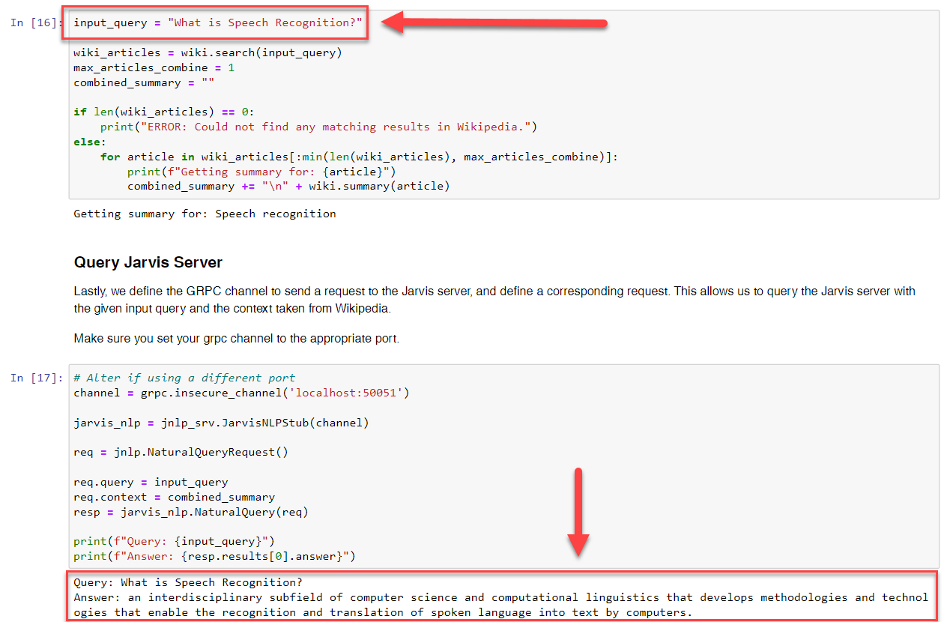The width and height of the screenshot is (950, 622).
Task: Click the Query Jarvis Server heading
Action: 148,262
